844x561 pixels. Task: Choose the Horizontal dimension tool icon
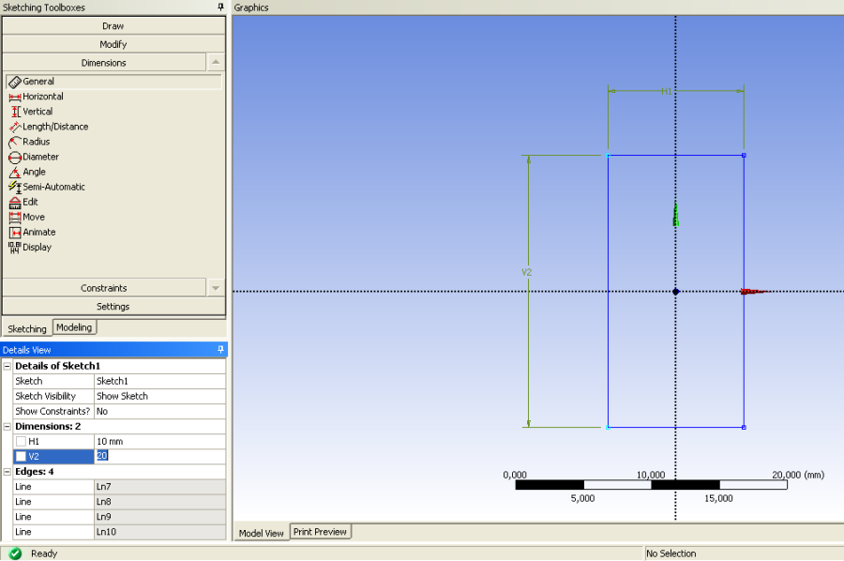14,97
